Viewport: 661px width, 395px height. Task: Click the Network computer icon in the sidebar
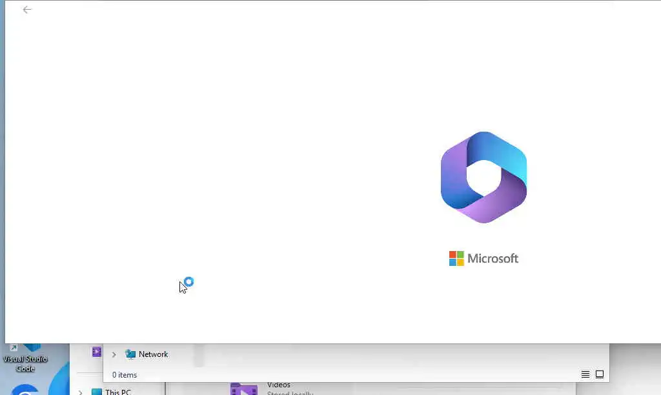(130, 354)
